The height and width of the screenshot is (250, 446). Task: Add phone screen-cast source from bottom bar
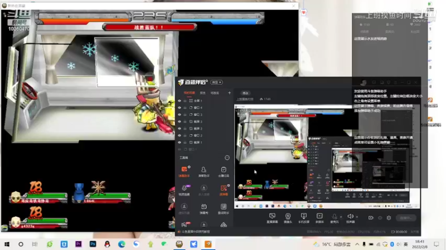[304, 218]
